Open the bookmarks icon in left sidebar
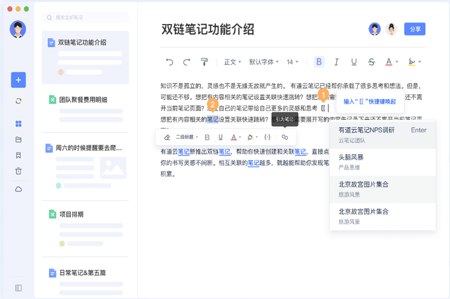Screen dimensions: 450x299 click(x=19, y=155)
